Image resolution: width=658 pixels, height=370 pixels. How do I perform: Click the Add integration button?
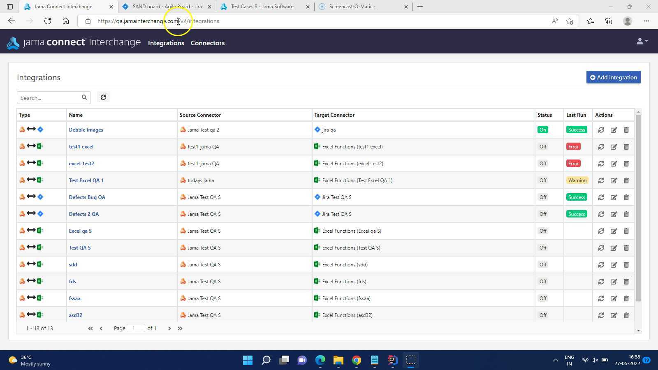click(613, 77)
